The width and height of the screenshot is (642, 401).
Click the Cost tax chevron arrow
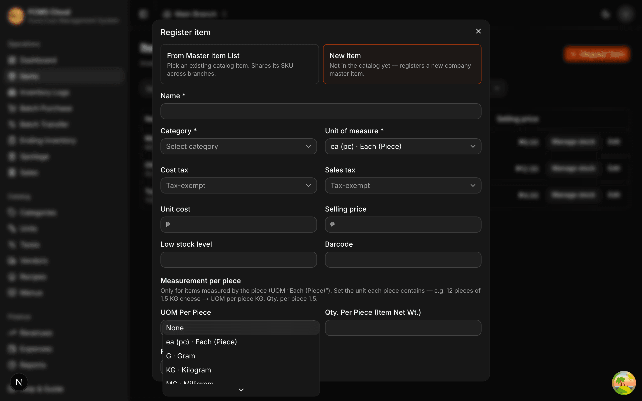308,185
